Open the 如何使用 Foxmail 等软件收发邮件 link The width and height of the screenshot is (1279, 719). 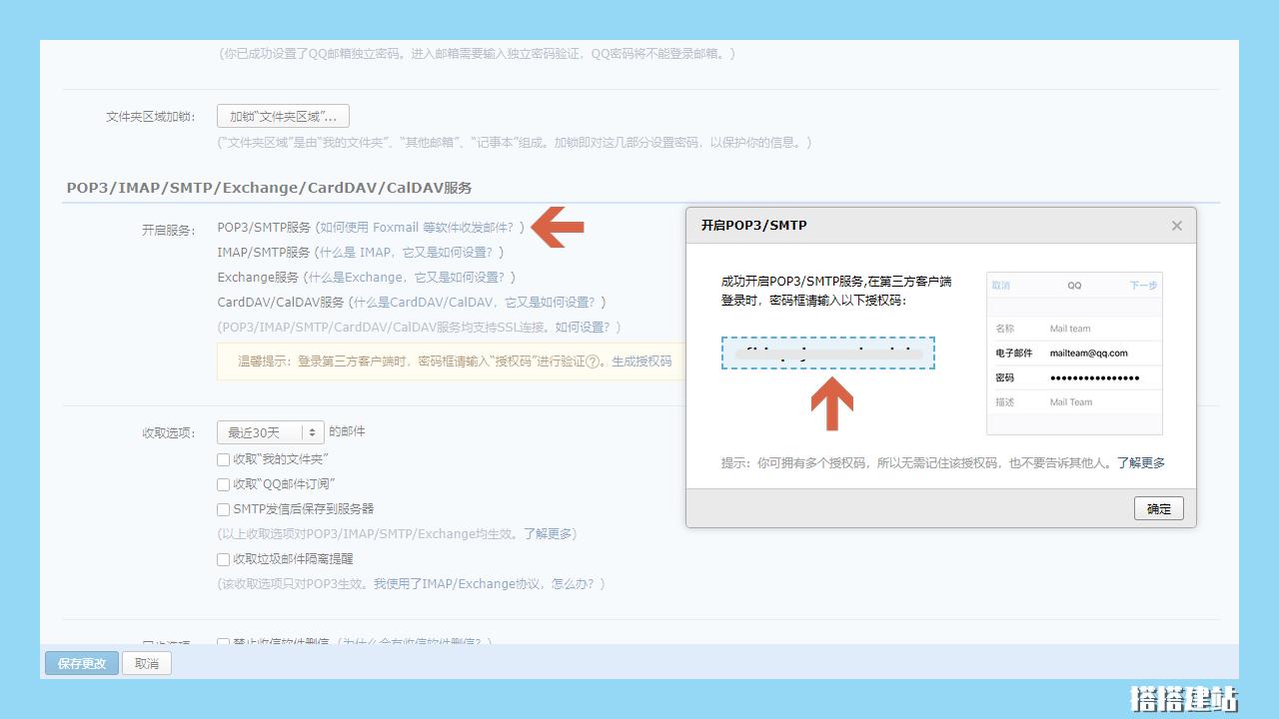[x=420, y=227]
